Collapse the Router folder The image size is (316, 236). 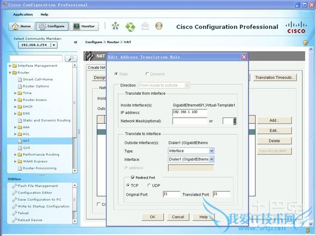(x=10, y=73)
